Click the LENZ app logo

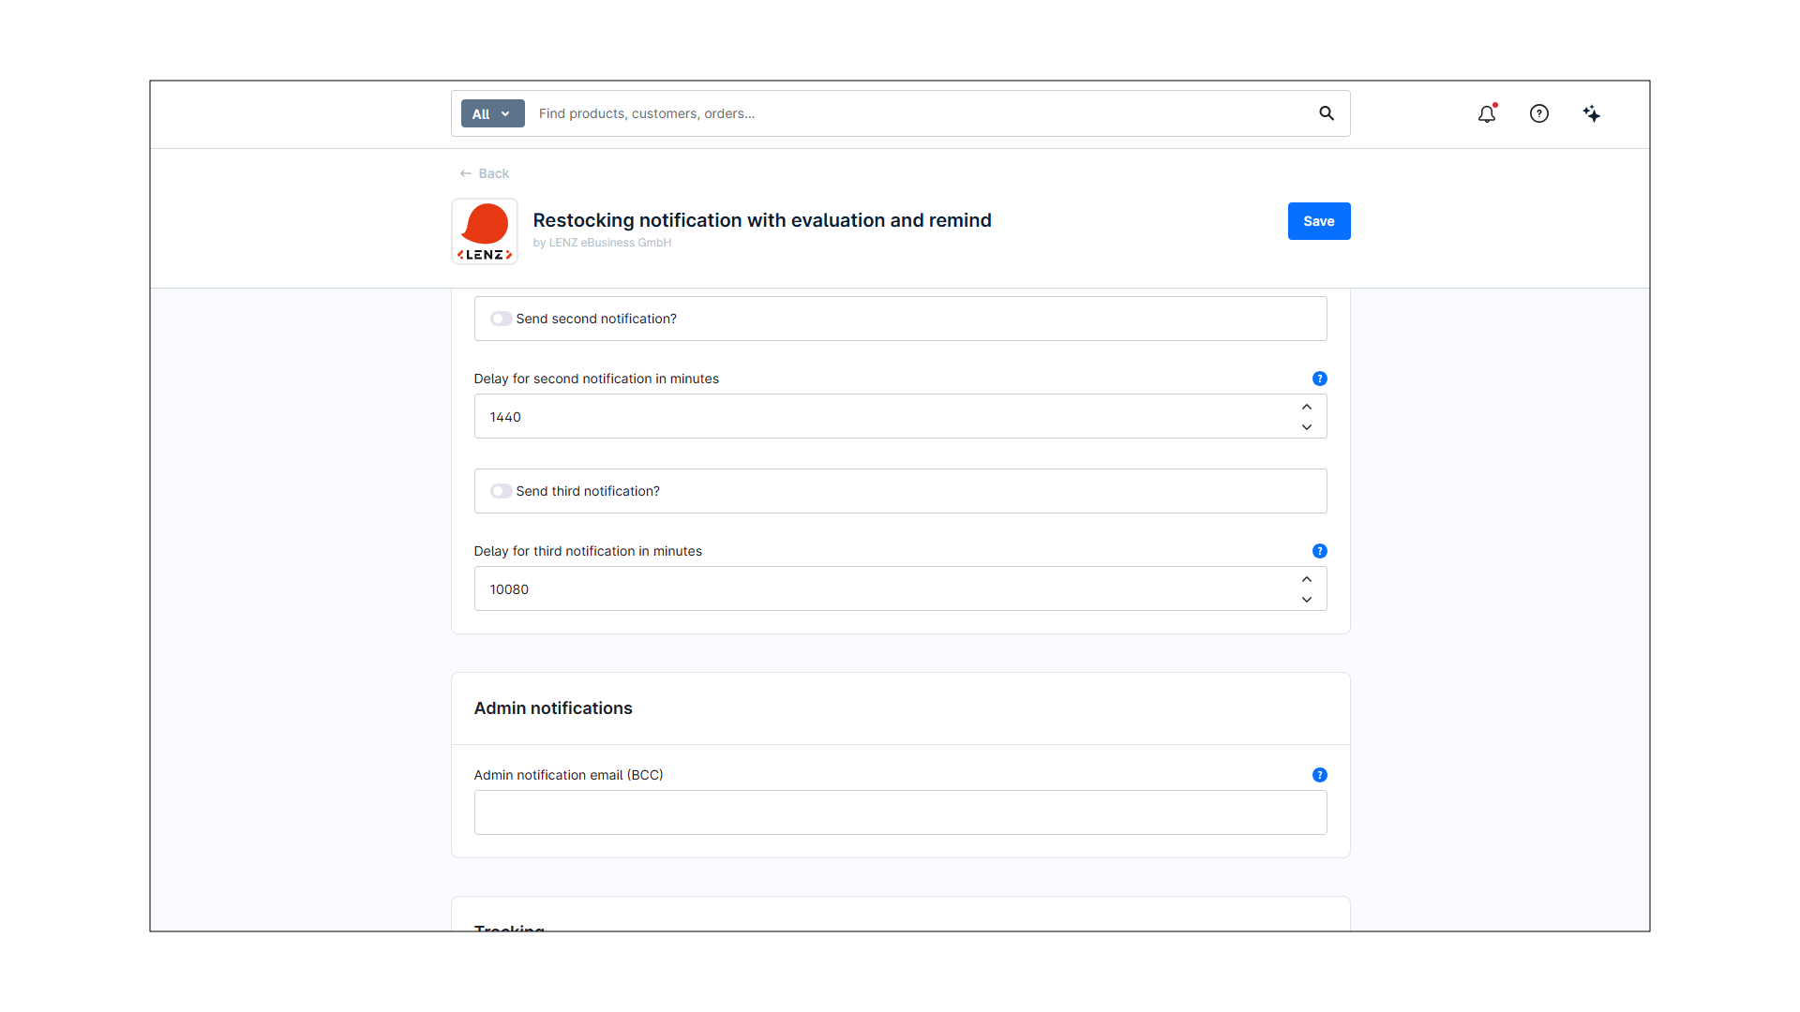point(484,231)
